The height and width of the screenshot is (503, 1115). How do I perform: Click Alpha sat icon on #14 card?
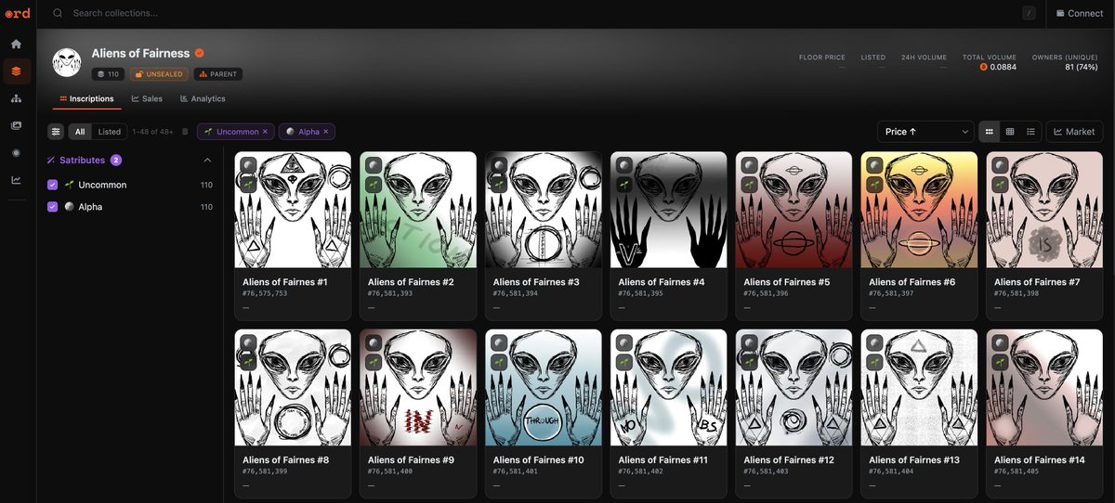pos(1001,343)
